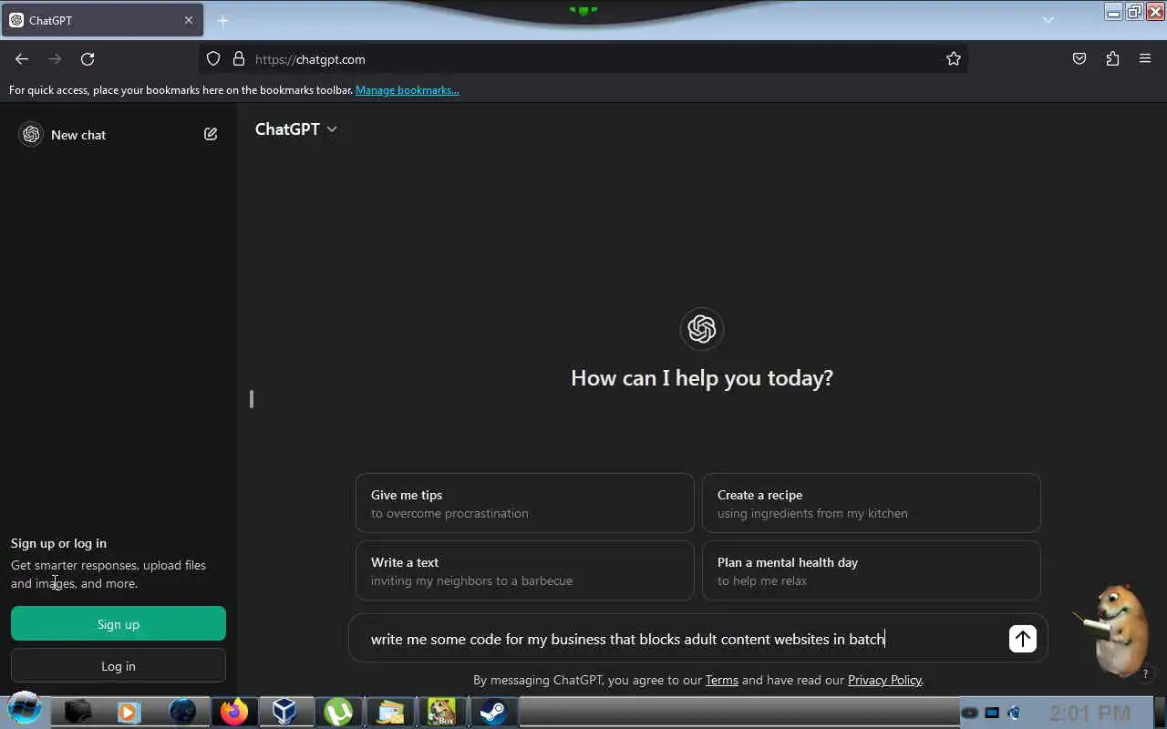Select the Give me tips suggestion card
The width and height of the screenshot is (1167, 729).
coord(524,503)
